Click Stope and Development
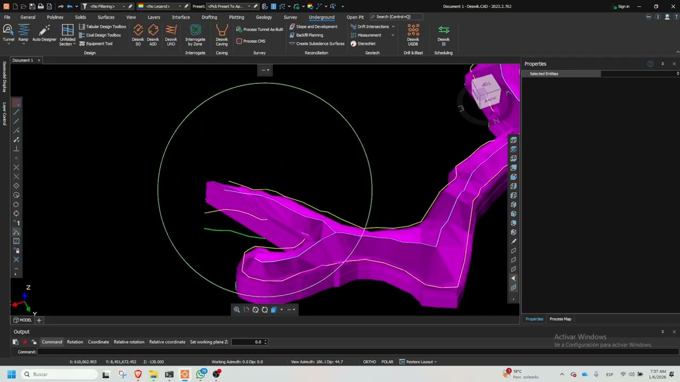Viewport: 680px width, 382px height. click(x=313, y=27)
